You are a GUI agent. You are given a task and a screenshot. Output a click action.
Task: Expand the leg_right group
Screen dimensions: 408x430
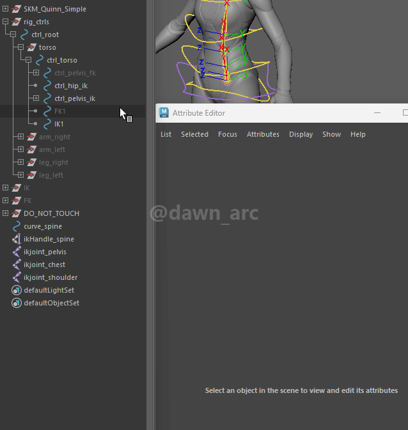[20, 162]
